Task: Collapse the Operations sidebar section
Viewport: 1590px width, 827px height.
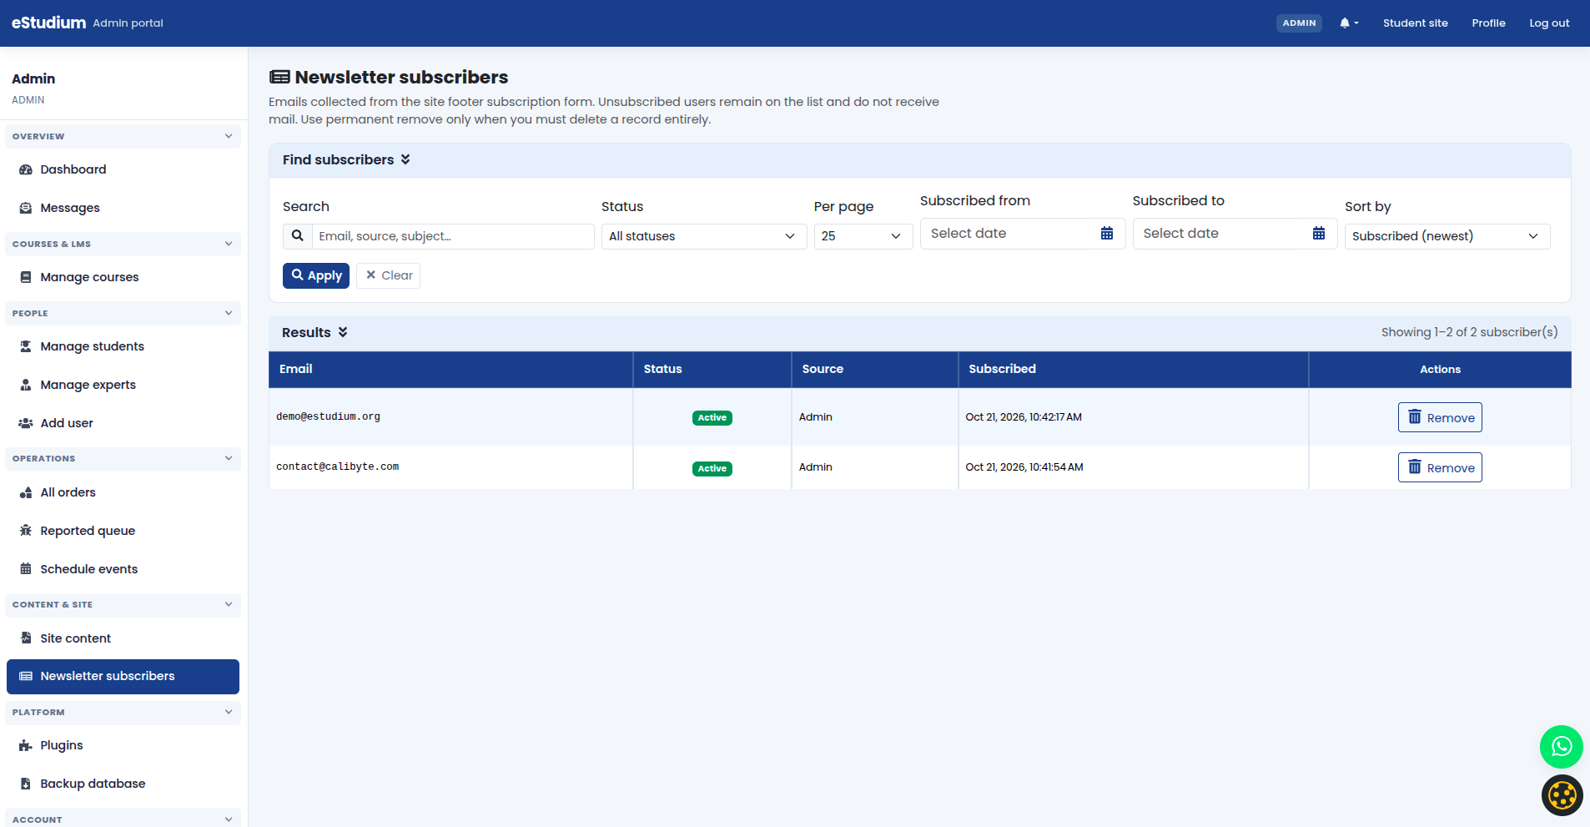Action: click(123, 459)
